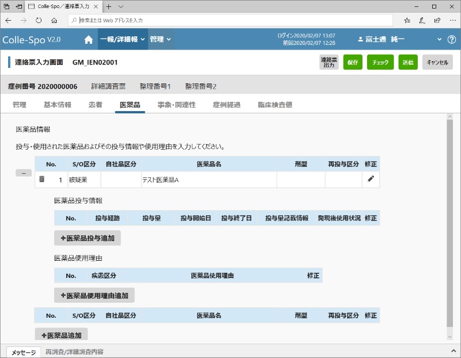Collapse medicine row with minus button
Viewport: 461px width, 358px height.
point(24,173)
